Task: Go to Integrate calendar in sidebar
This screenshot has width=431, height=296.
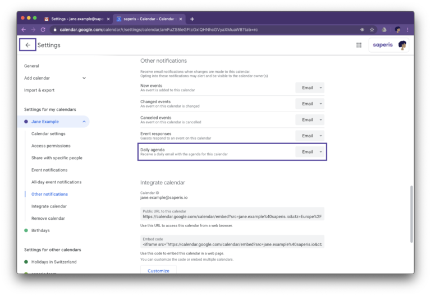Action: click(x=49, y=206)
